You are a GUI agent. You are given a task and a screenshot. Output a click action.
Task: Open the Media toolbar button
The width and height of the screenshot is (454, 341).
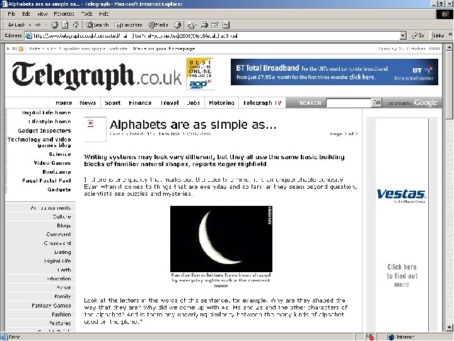[158, 25]
